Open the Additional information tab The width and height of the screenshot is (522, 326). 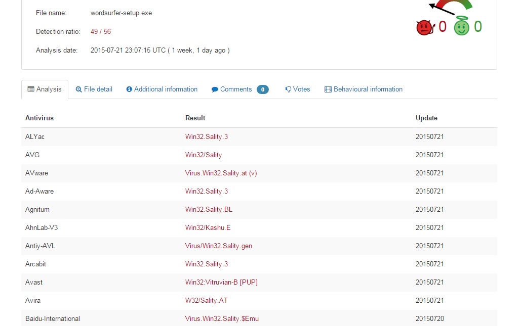[162, 89]
